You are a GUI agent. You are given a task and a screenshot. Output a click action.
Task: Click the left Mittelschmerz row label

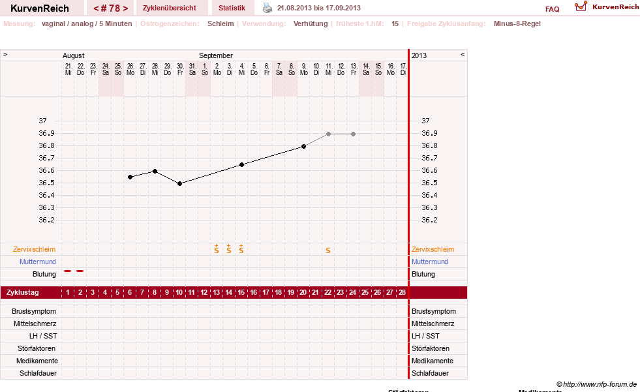[35, 324]
